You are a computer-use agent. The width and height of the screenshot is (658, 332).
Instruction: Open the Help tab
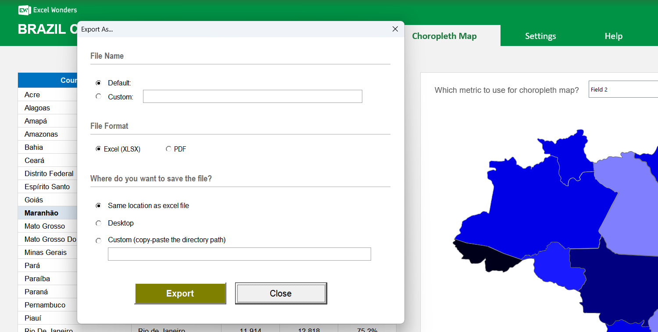click(613, 36)
